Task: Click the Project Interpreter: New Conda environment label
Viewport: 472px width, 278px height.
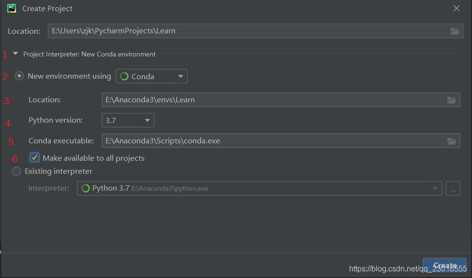Action: coord(89,54)
